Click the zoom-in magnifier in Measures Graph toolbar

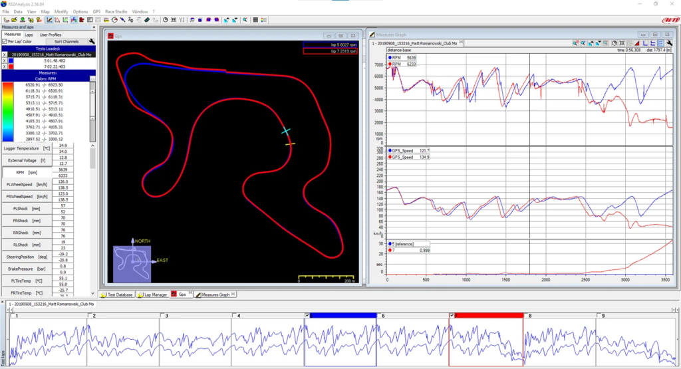click(575, 43)
